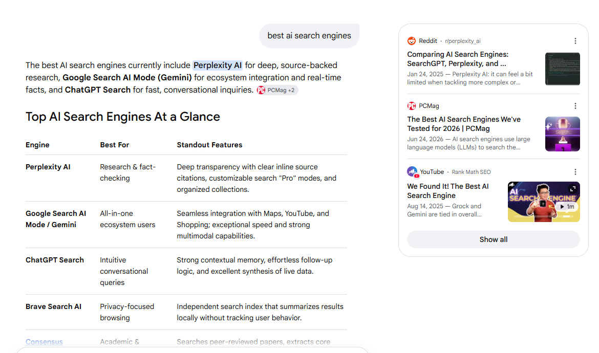The height and width of the screenshot is (353, 599).
Task: Expand the YouTube video preview icon
Action: 572,189
